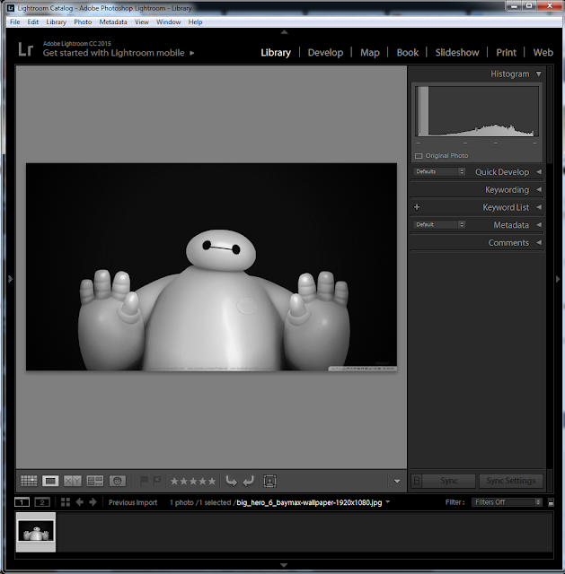Select the Loupe view icon
The height and width of the screenshot is (574, 565).
[x=50, y=481]
